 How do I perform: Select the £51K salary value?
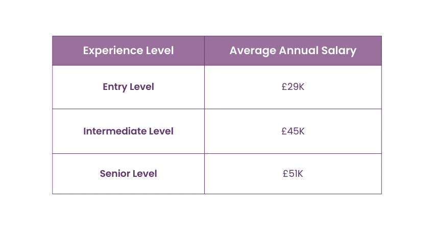(x=293, y=174)
